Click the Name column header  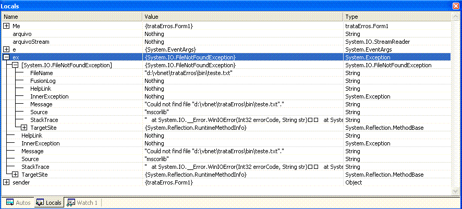click(x=72, y=17)
